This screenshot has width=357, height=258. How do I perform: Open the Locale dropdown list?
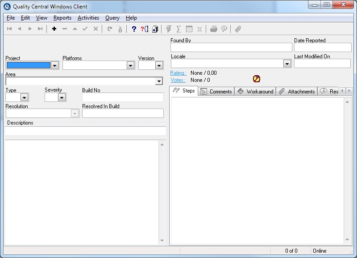287,64
